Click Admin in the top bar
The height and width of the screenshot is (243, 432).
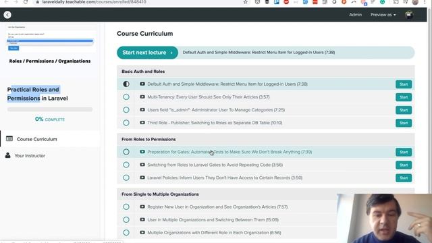pyautogui.click(x=356, y=15)
